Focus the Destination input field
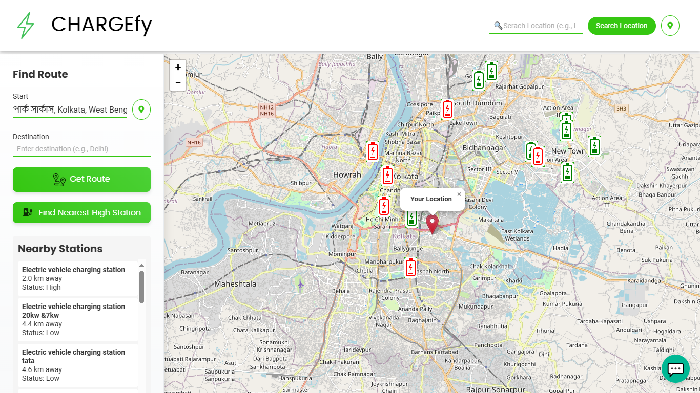 [81, 149]
